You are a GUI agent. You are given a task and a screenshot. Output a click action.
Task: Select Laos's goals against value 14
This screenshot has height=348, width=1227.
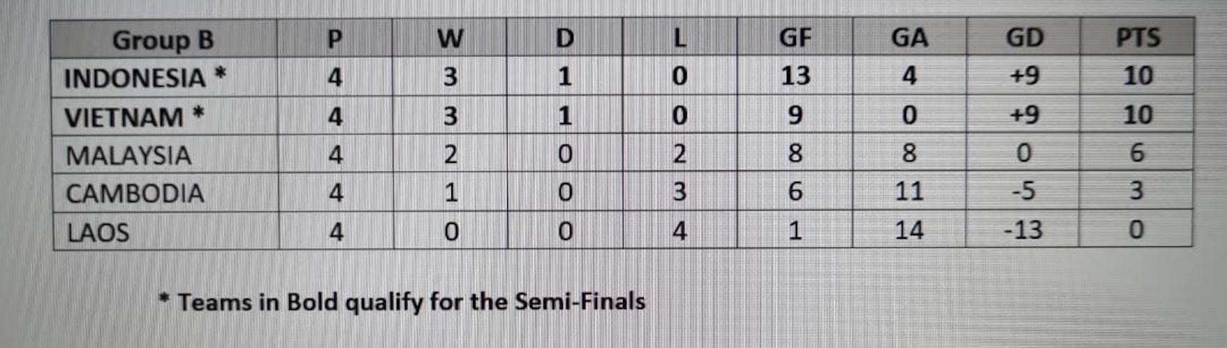[x=908, y=230]
